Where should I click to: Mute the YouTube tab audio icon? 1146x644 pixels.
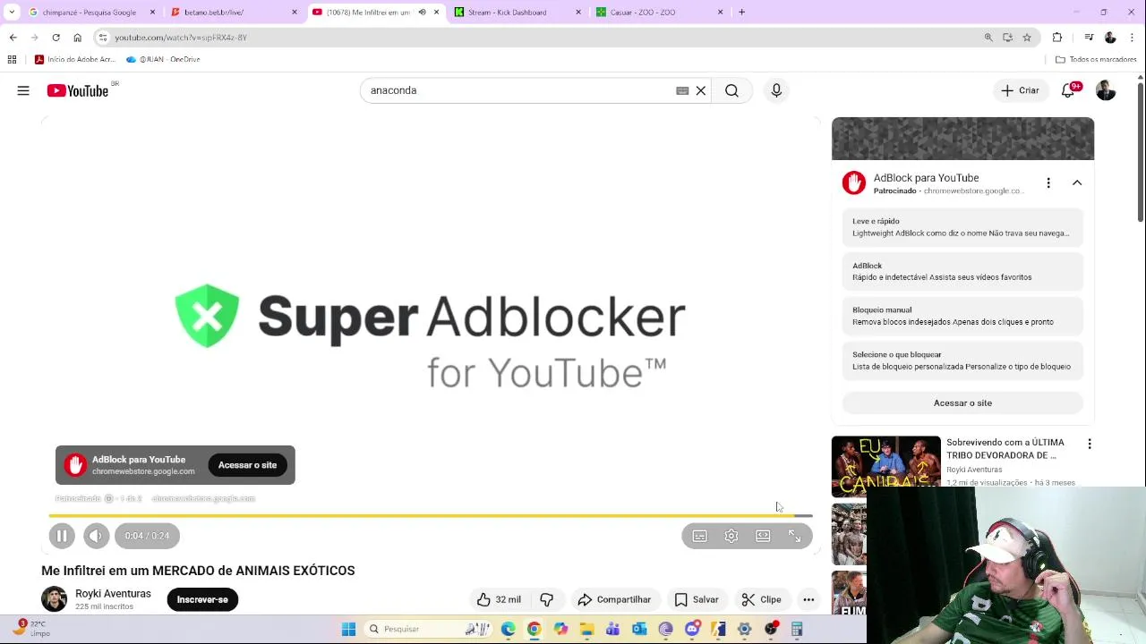422,13
